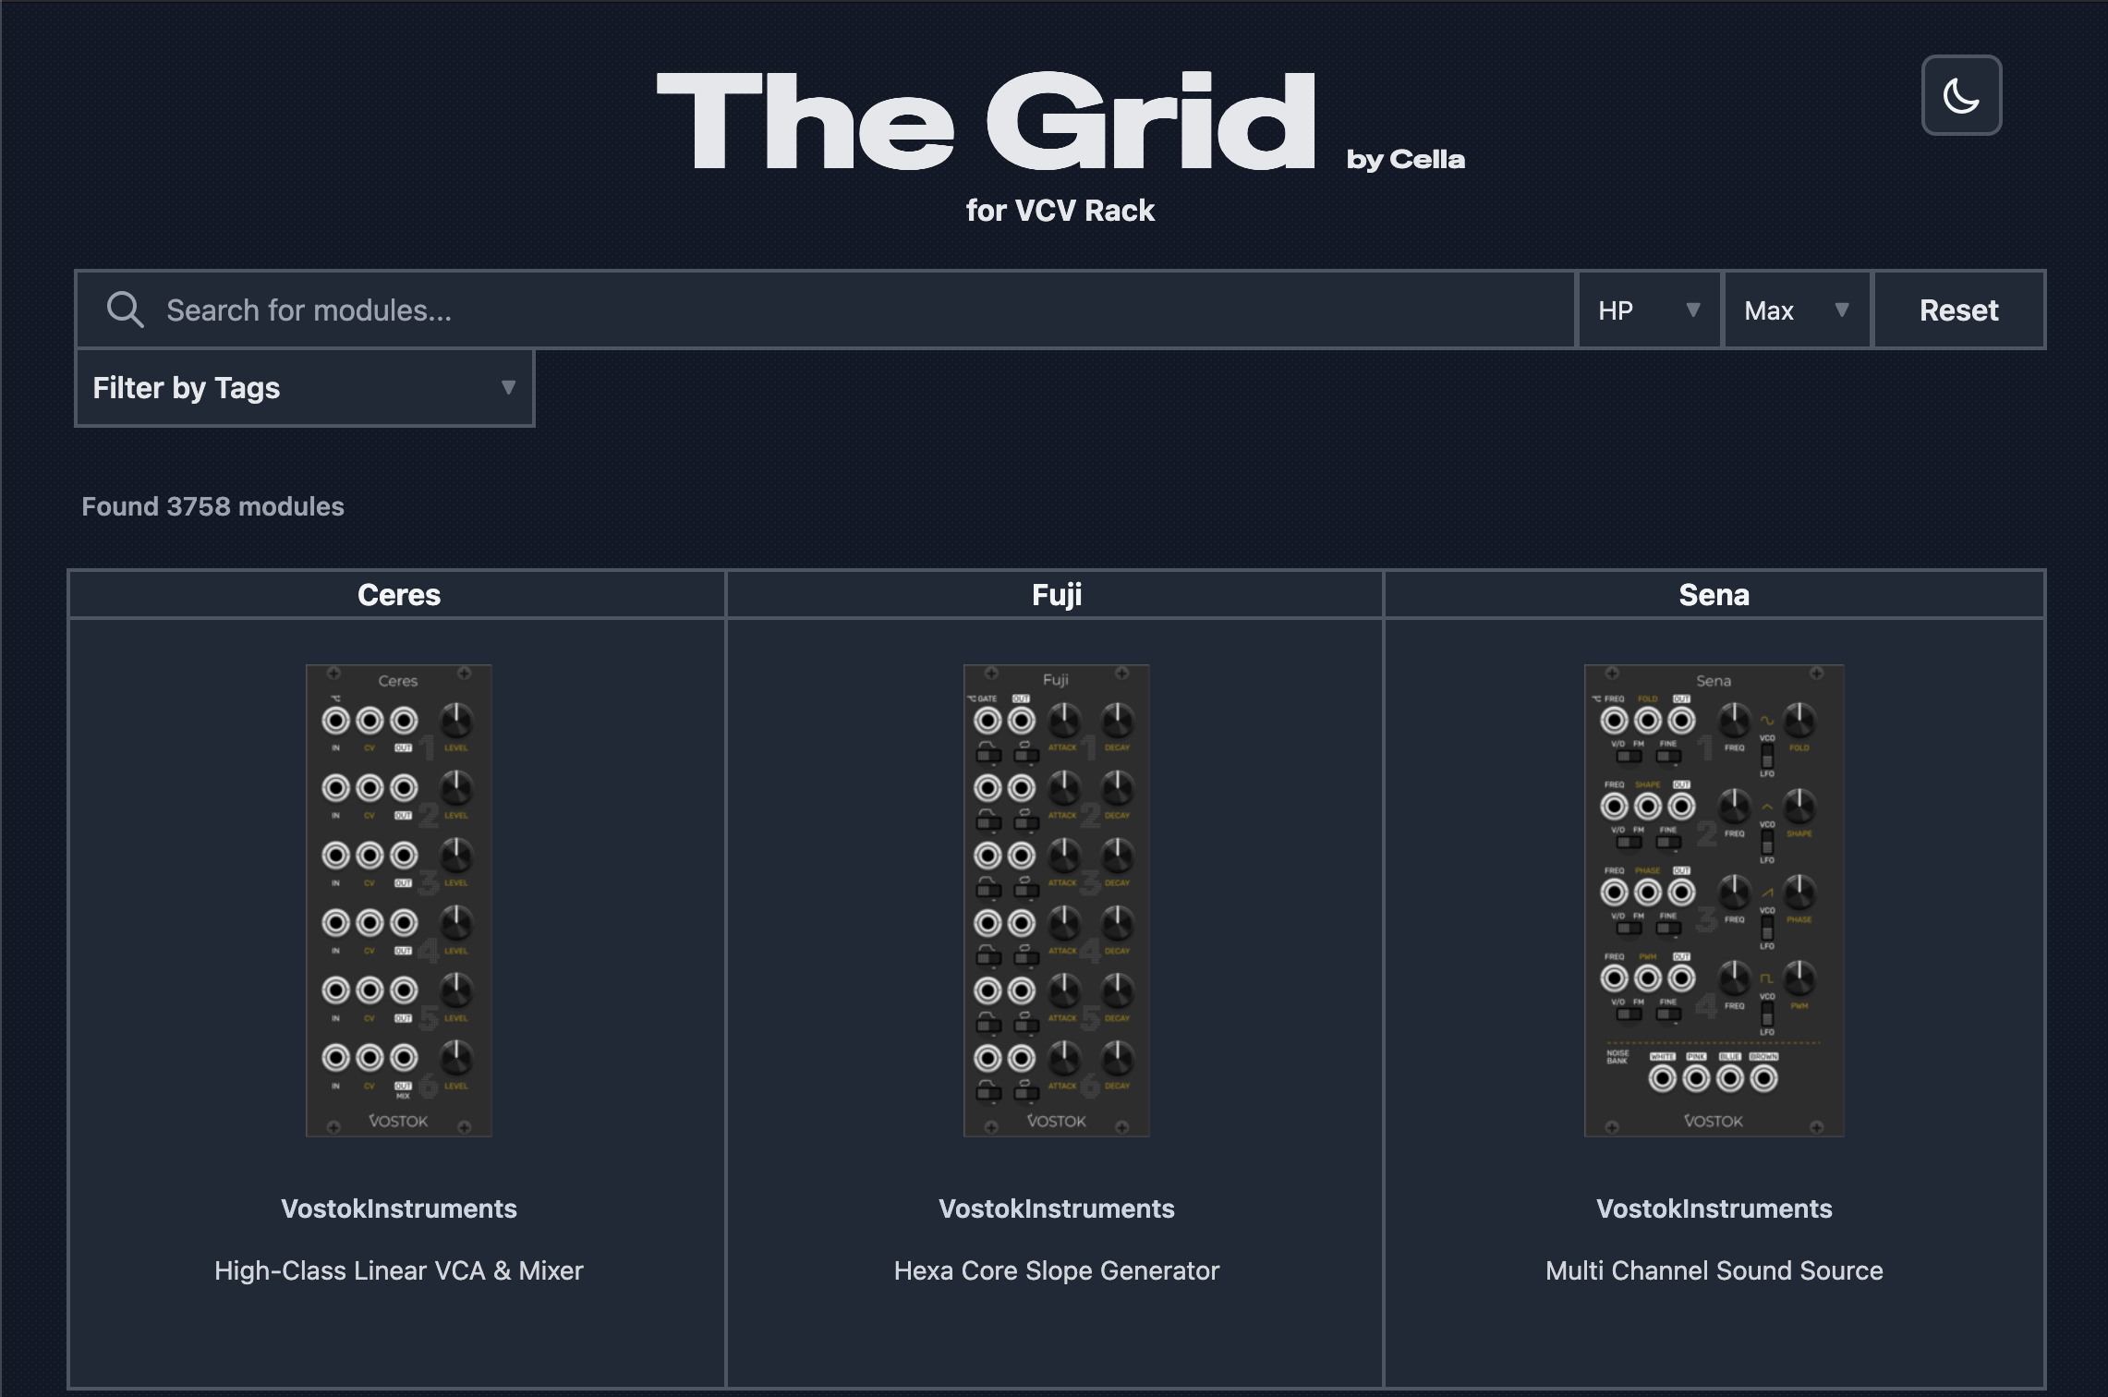The height and width of the screenshot is (1397, 2108).
Task: Toggle dark mode with moon icon
Action: 1960,95
